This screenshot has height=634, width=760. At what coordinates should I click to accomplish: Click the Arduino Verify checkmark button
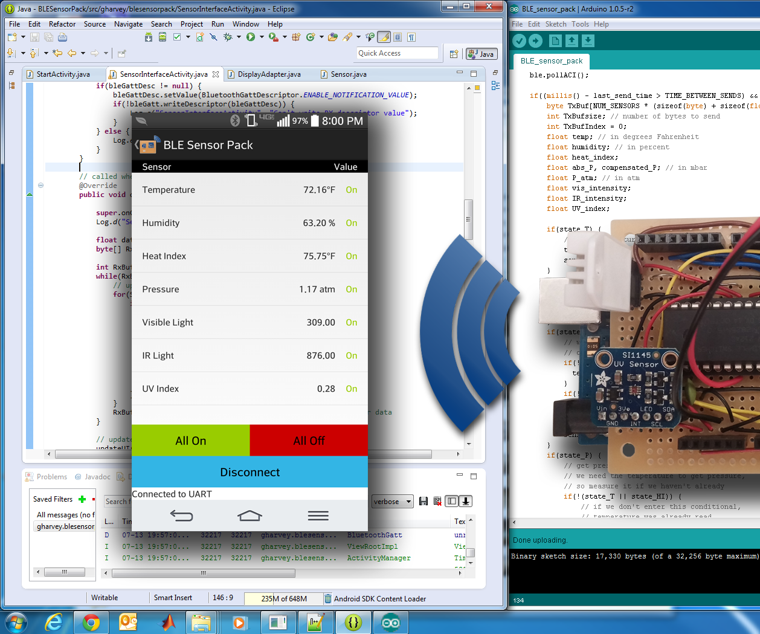519,40
